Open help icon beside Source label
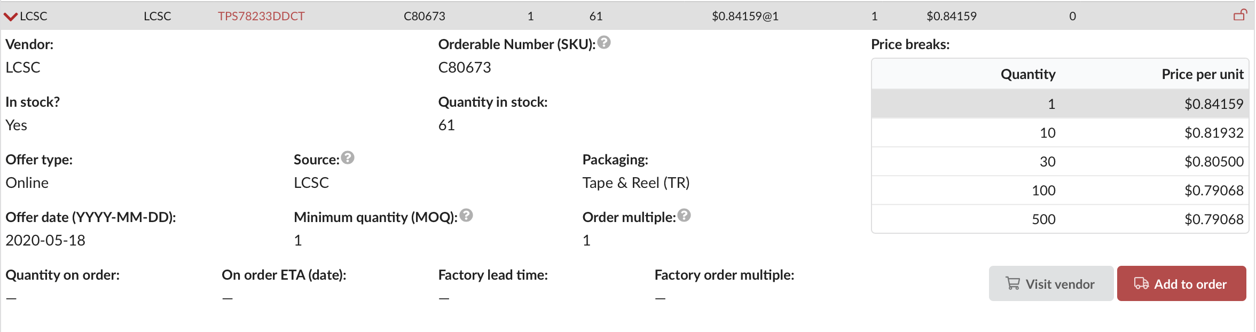The width and height of the screenshot is (1256, 332). click(348, 158)
